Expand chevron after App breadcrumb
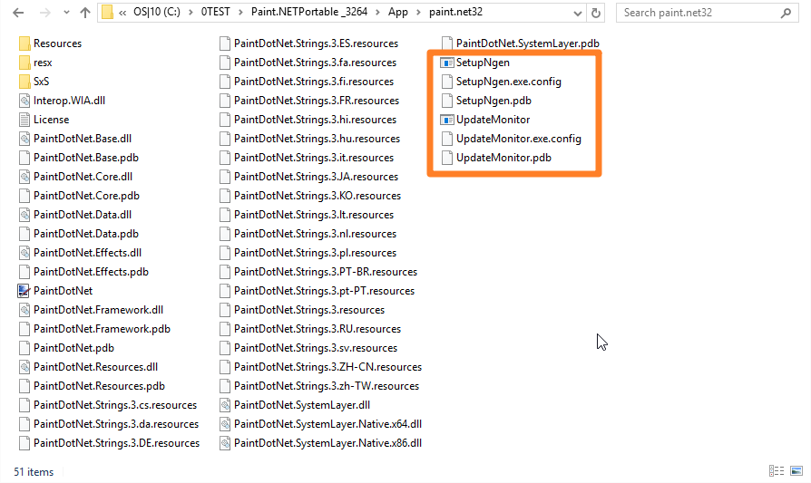811x483 pixels. point(418,13)
